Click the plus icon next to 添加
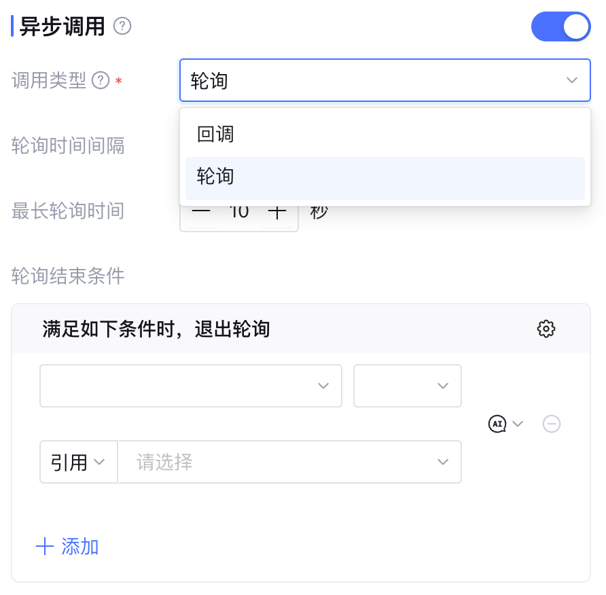 tap(45, 547)
